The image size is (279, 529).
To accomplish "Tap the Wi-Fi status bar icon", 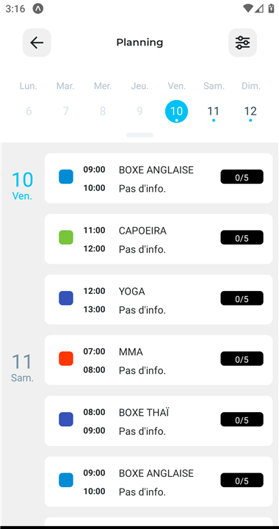I will pyautogui.click(x=247, y=9).
